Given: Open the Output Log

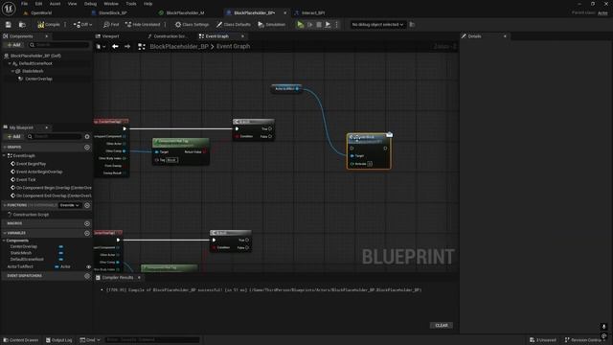Looking at the screenshot, I should 59,340.
